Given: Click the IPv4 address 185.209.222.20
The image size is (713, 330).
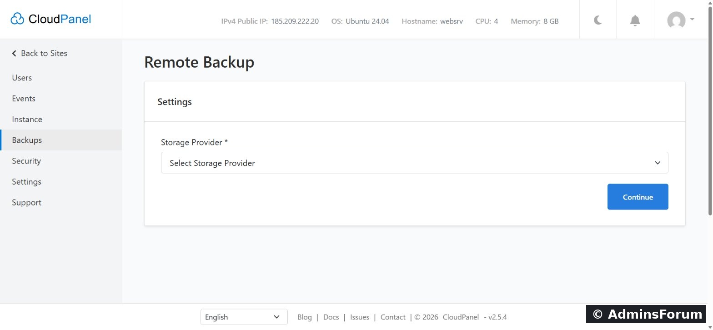Looking at the screenshot, I should point(295,21).
